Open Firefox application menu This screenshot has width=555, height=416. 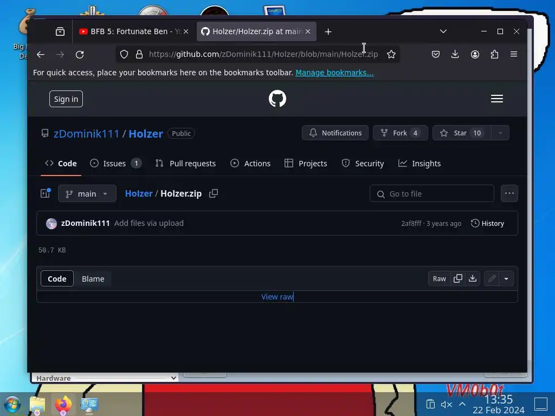(514, 54)
